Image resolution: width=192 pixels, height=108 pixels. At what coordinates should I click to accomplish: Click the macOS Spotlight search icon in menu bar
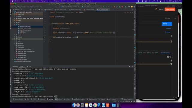157,1
